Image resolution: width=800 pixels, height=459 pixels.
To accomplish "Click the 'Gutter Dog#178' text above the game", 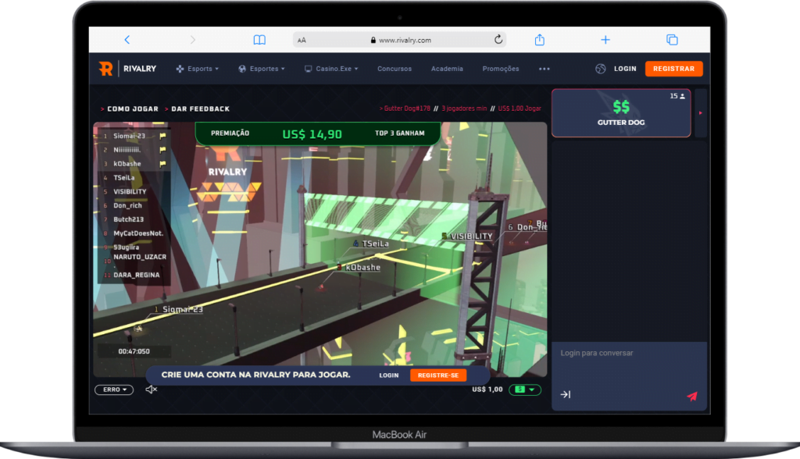I will [x=407, y=109].
